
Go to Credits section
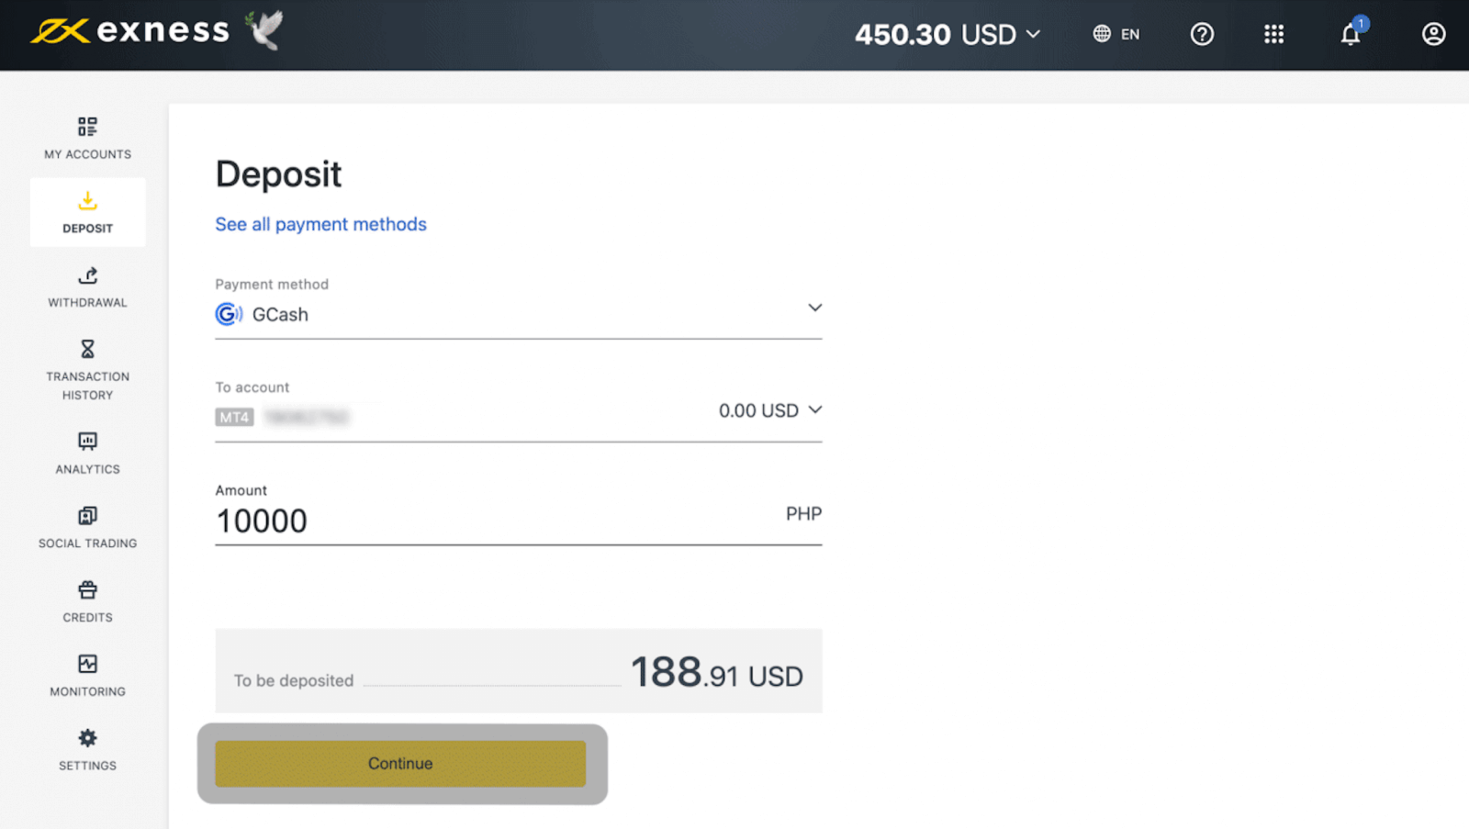87,601
